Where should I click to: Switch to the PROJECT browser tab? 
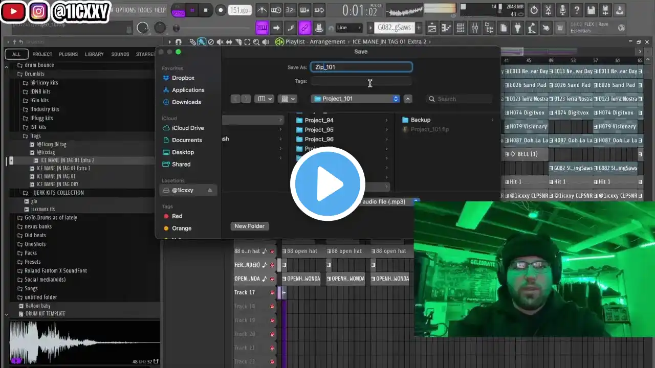42,54
